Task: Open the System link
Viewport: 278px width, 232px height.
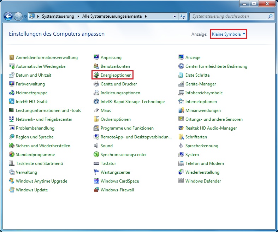Action: [x=192, y=155]
